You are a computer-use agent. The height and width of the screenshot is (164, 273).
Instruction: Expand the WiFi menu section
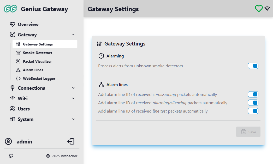(x=73, y=99)
